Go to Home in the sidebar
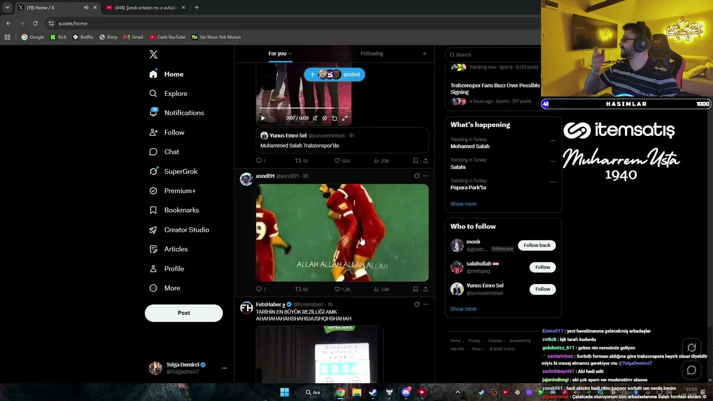 tap(167, 74)
